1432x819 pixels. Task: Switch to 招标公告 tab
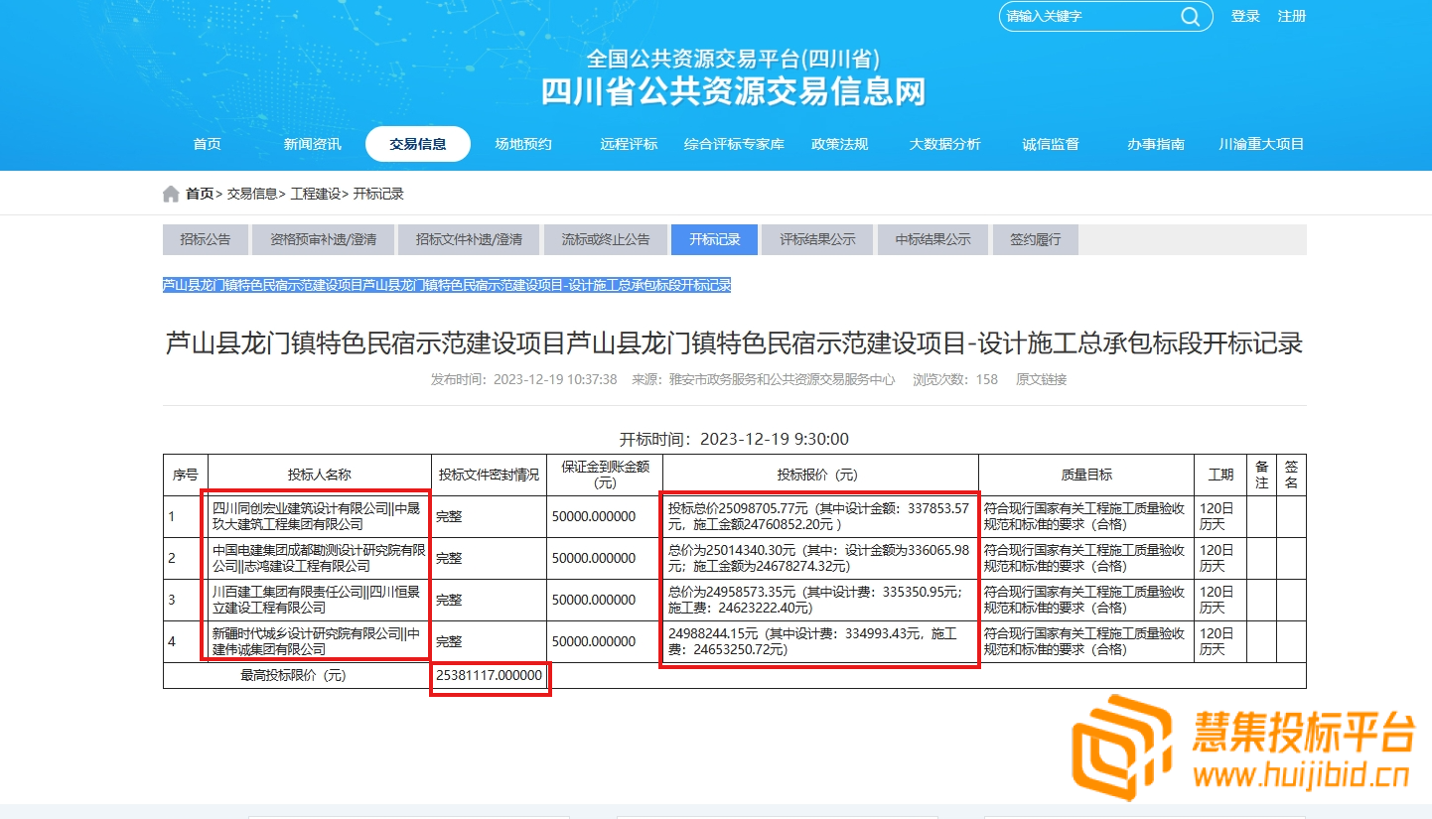point(205,239)
